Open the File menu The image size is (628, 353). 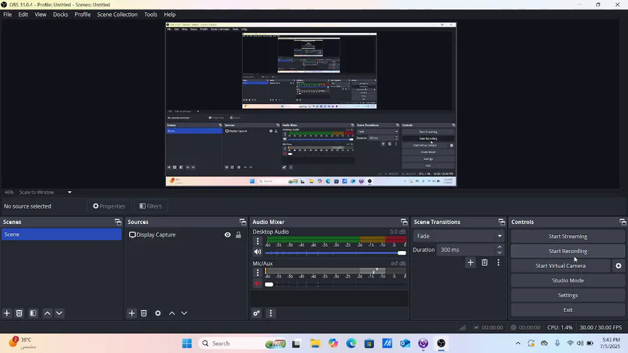pos(8,15)
